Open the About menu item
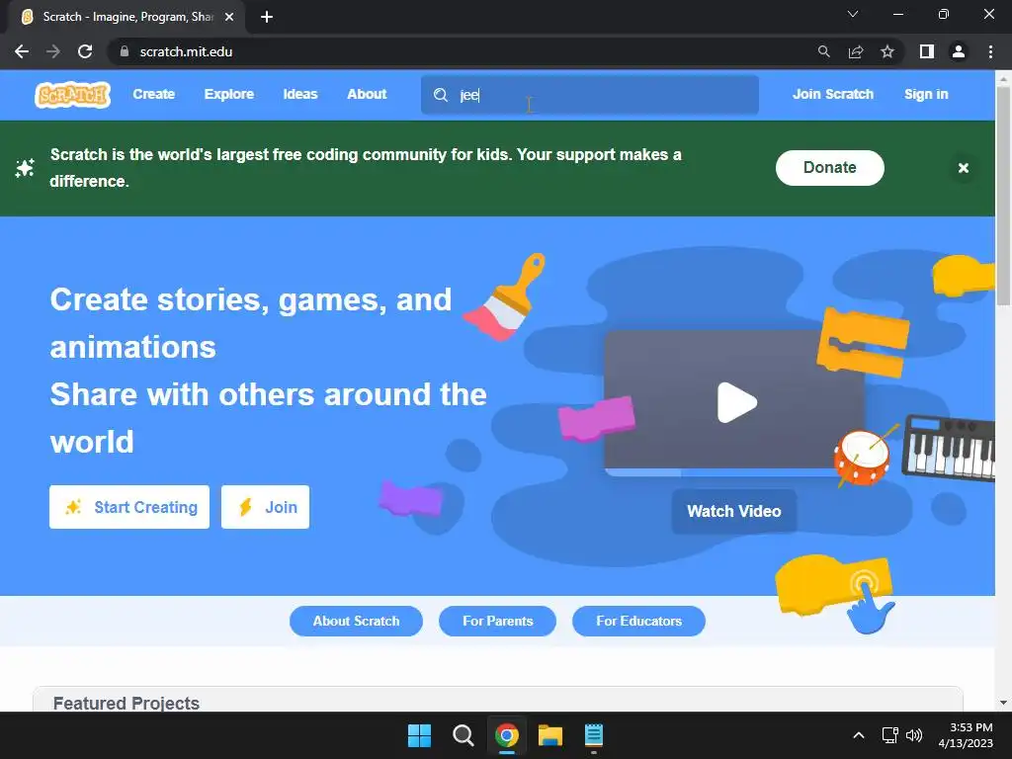Screen dimensions: 1012x759 [367, 94]
